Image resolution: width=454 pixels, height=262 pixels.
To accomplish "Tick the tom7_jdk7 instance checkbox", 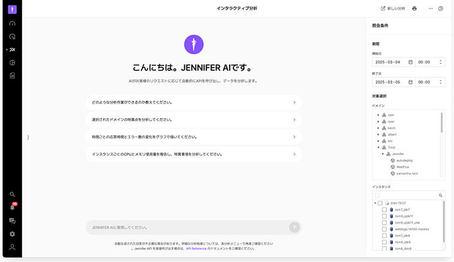I will click(x=384, y=210).
